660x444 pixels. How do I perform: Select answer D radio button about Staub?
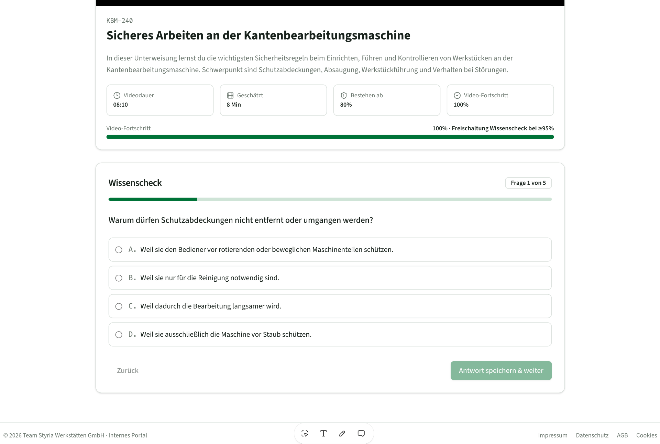point(119,335)
